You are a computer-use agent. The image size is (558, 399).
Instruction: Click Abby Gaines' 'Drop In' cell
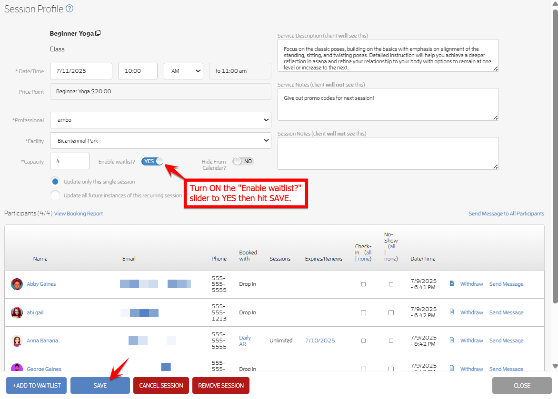click(247, 284)
